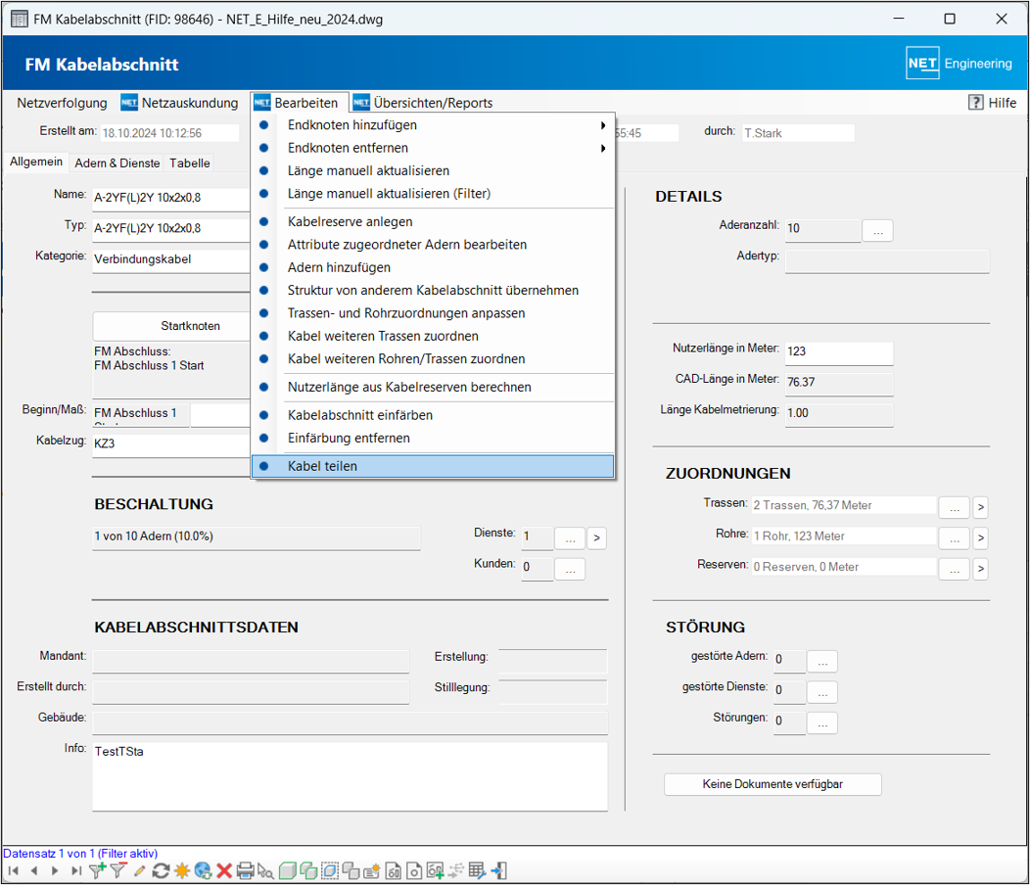Viewport: 1030px width, 885px height.
Task: Choose Adern hinzufügen
Action: click(x=433, y=267)
